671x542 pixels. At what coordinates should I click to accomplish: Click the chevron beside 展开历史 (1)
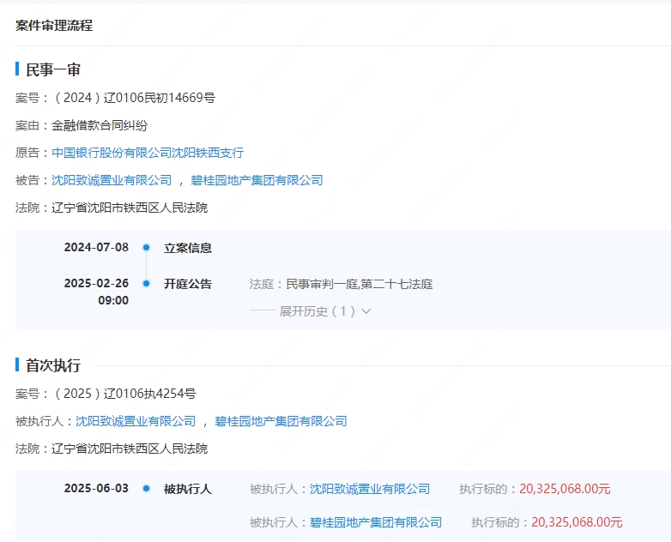pos(366,311)
